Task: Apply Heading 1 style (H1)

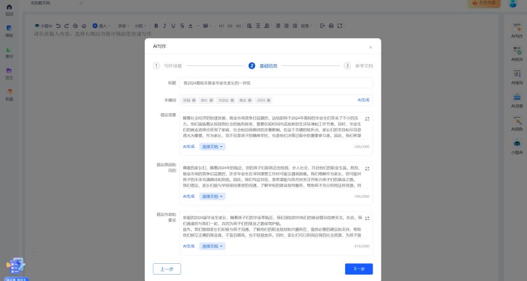Action: tap(221, 26)
